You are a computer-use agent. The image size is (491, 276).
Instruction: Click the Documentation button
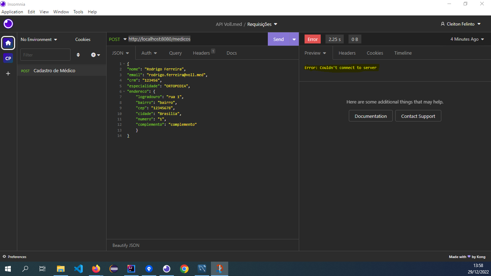point(371,116)
